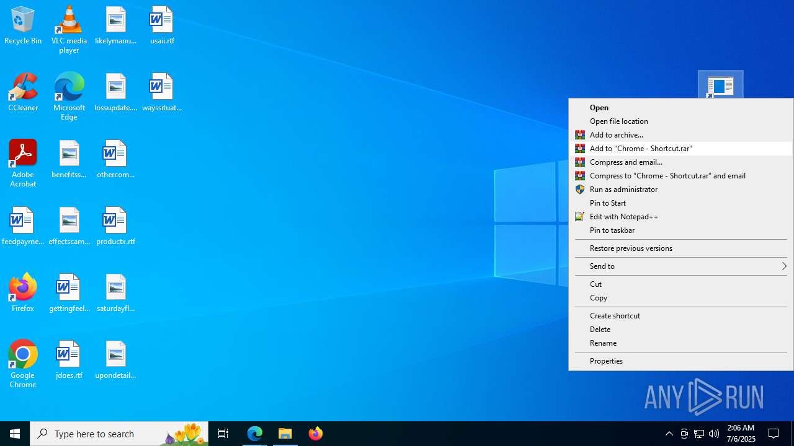Viewport: 794px width, 446px height.
Task: Select the Adobe Acrobat desktop icon
Action: coord(23,164)
